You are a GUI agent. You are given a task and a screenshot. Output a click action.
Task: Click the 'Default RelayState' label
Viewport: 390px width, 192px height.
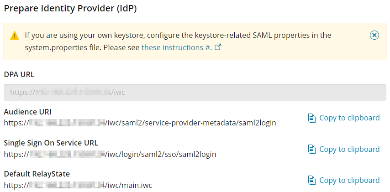[37, 174]
